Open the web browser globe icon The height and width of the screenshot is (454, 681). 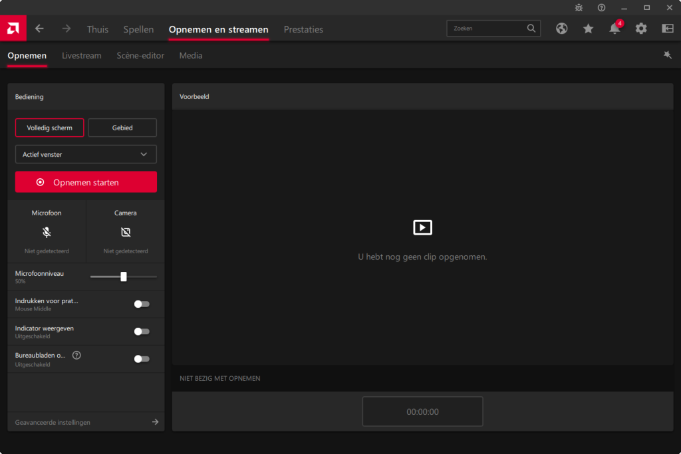point(561,29)
